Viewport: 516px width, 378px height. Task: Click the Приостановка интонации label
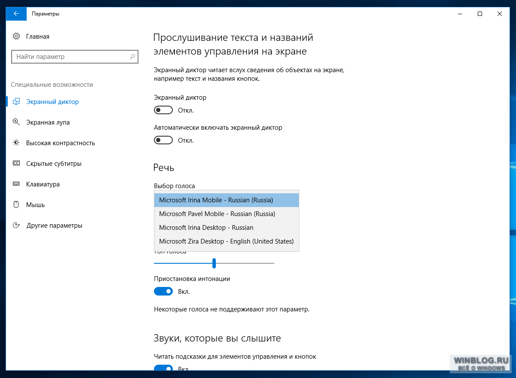point(192,279)
